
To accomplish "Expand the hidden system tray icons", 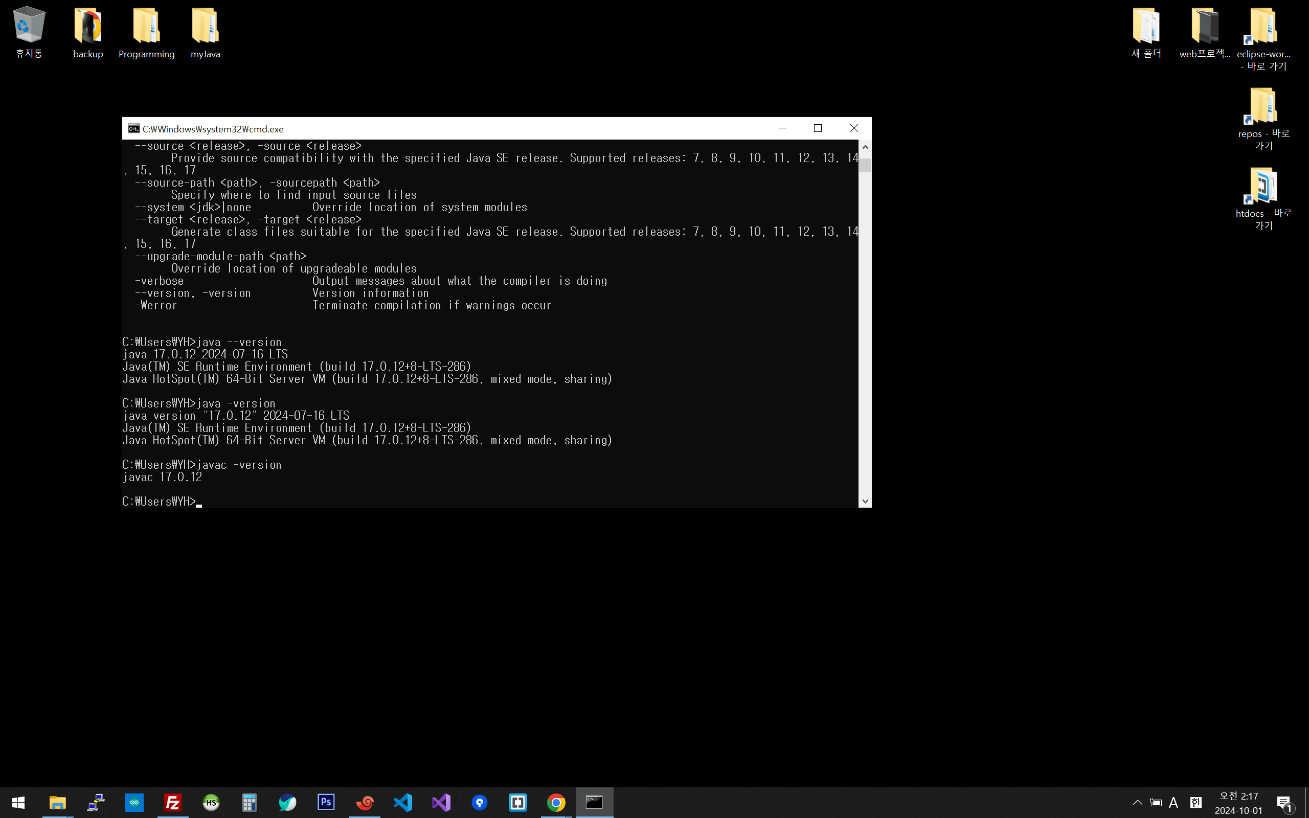I will tap(1137, 802).
